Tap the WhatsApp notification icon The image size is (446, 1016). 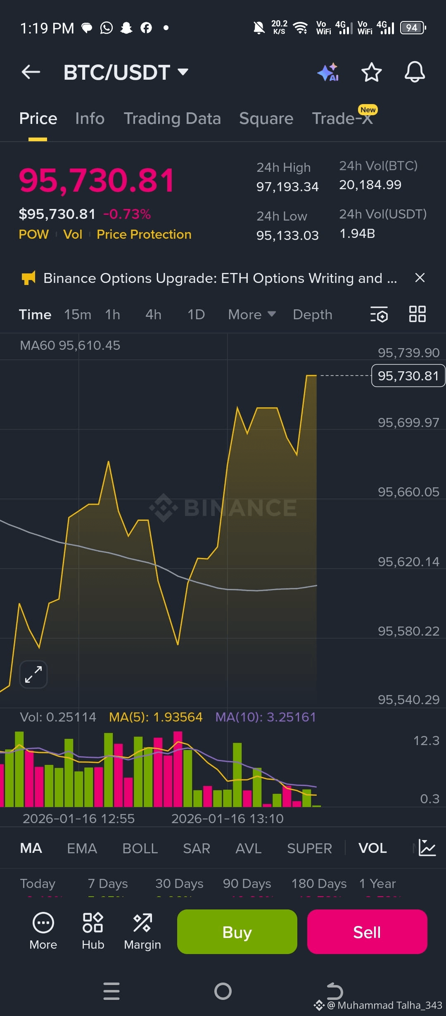(106, 28)
